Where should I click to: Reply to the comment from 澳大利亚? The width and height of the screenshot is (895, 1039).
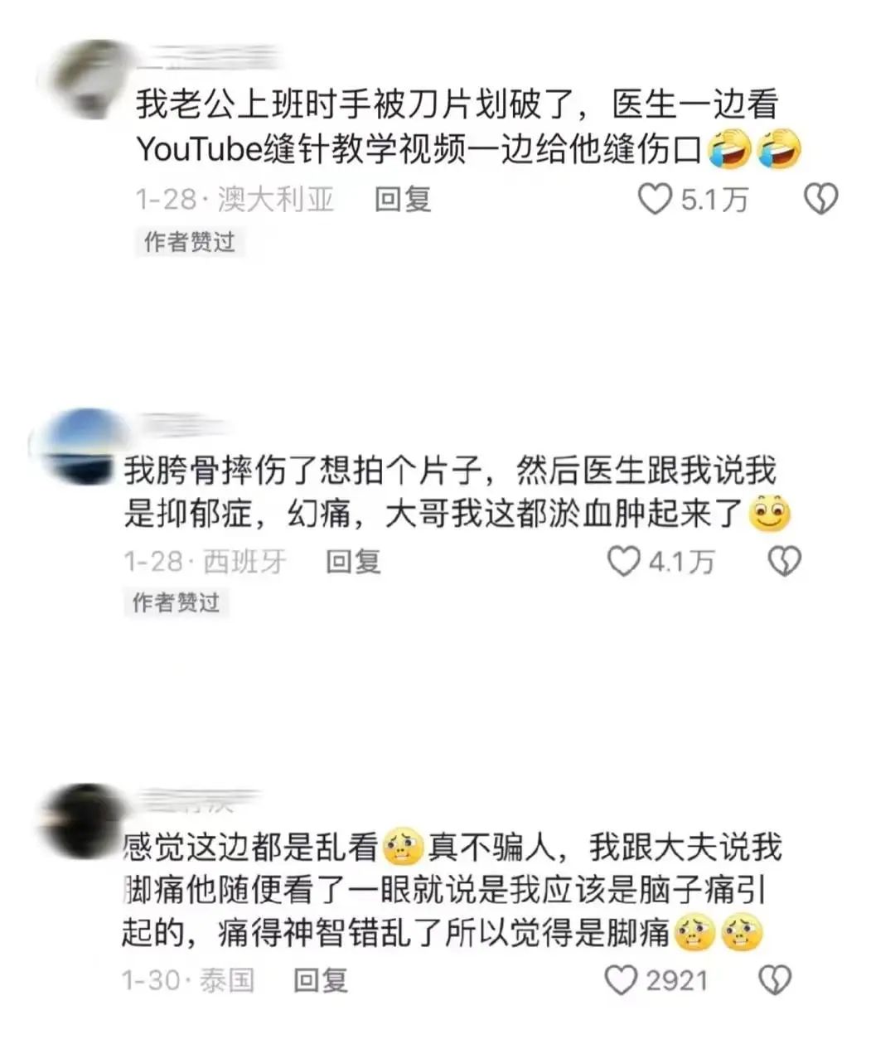pyautogui.click(x=403, y=200)
